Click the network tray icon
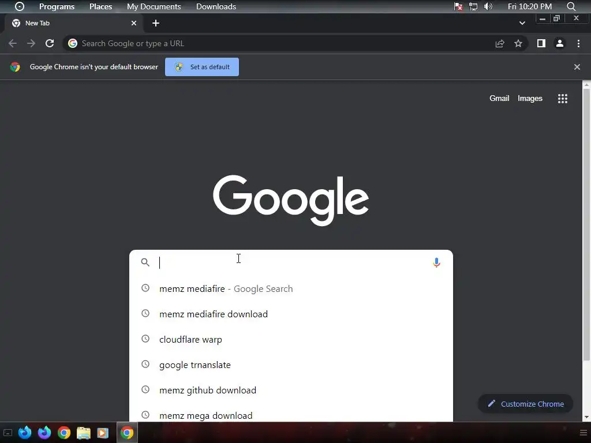Viewport: 591px width, 443px height. [473, 6]
